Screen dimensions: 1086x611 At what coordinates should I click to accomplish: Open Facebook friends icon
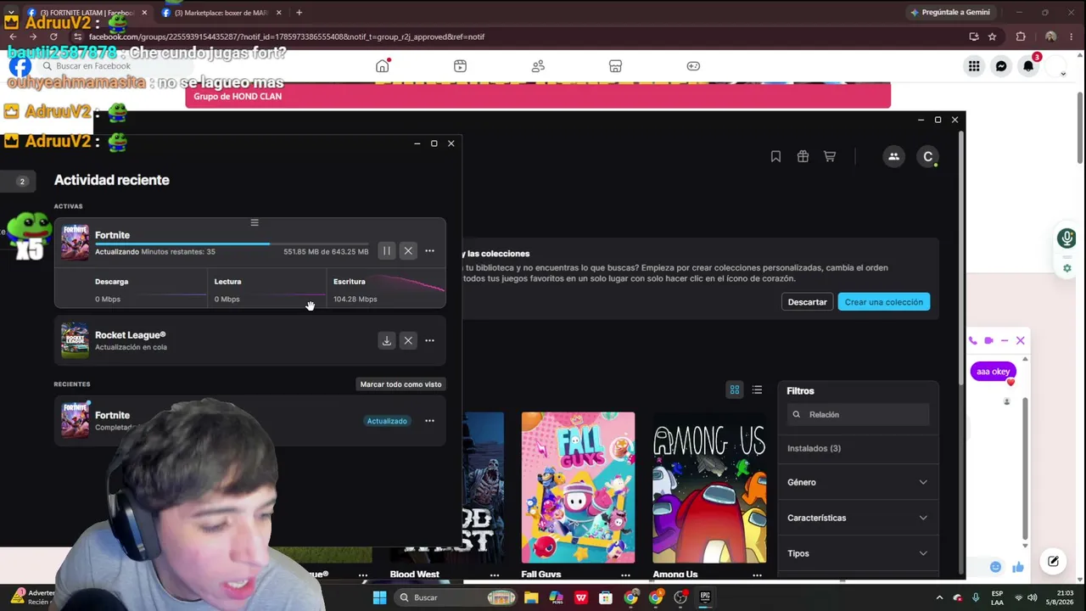point(538,66)
